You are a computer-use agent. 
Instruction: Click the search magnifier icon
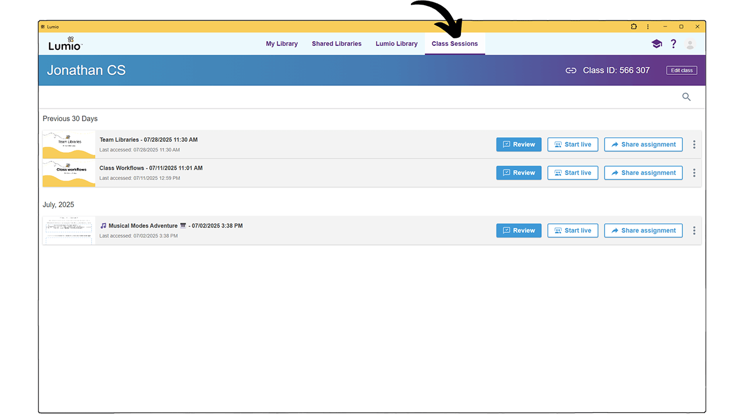[x=686, y=97]
